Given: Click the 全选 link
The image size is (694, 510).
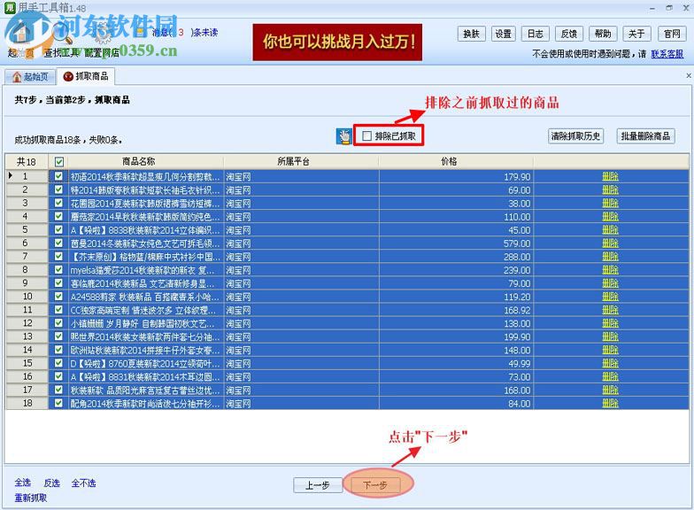Looking at the screenshot, I should tap(23, 483).
